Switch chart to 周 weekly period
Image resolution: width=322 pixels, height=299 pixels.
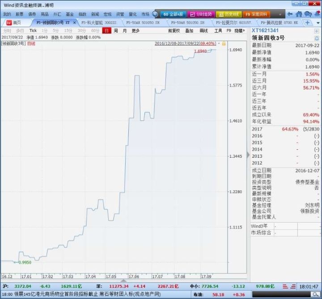(x=116, y=31)
